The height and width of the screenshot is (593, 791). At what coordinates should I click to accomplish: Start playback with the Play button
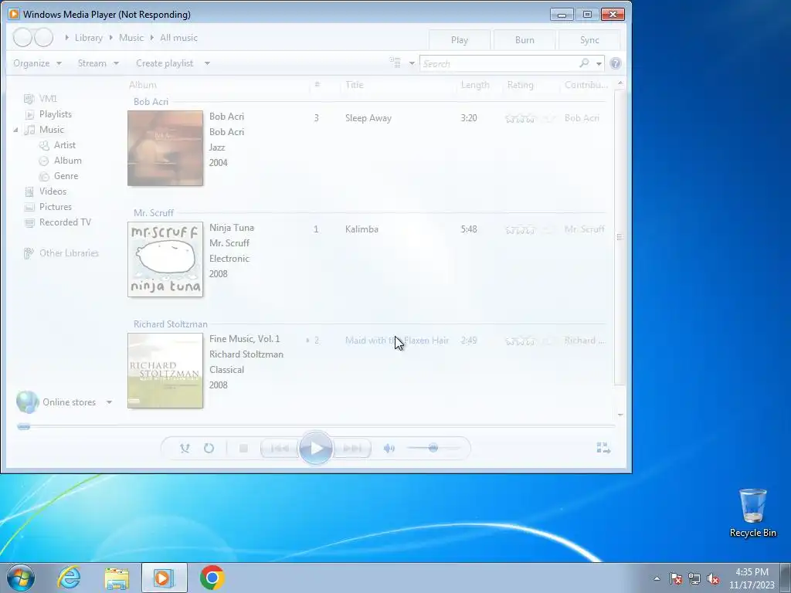click(316, 448)
